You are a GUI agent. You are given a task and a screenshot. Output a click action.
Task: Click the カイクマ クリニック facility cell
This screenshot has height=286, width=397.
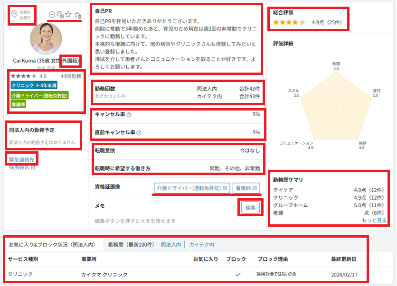pyautogui.click(x=104, y=274)
